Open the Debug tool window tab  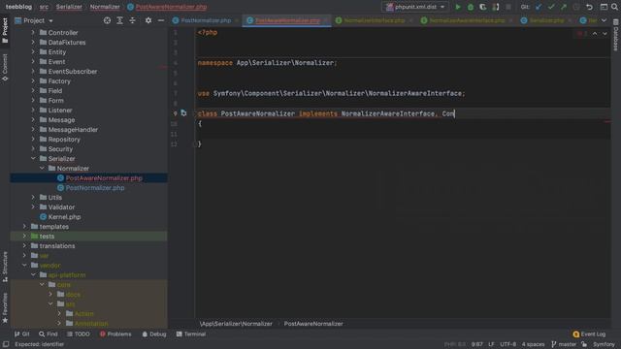[154, 333]
